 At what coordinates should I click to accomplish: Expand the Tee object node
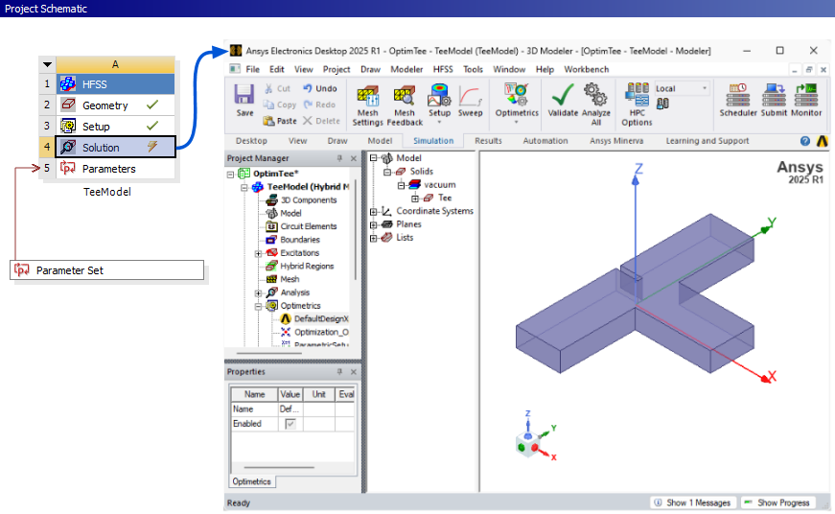415,199
